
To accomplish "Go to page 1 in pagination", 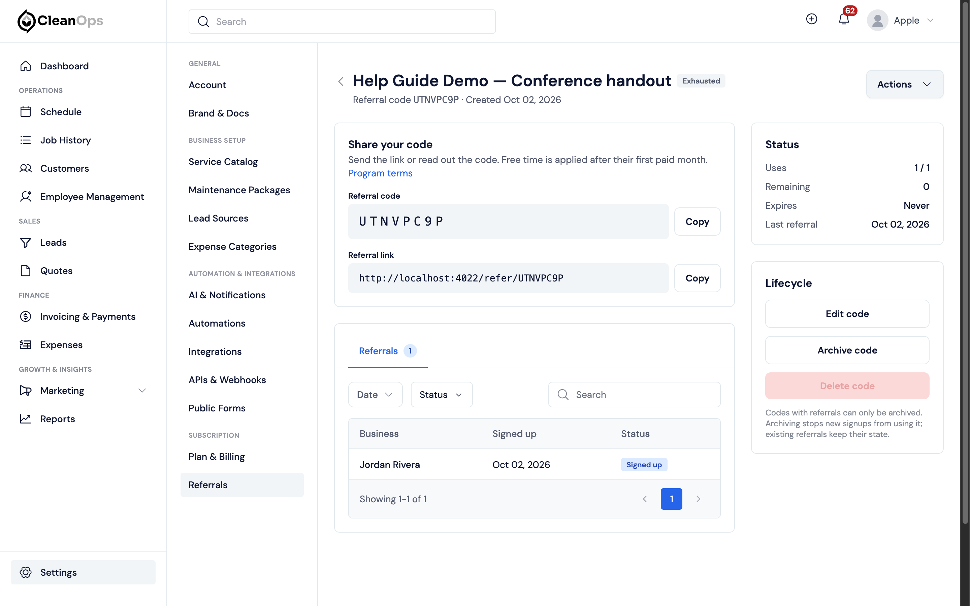I will pyautogui.click(x=671, y=499).
